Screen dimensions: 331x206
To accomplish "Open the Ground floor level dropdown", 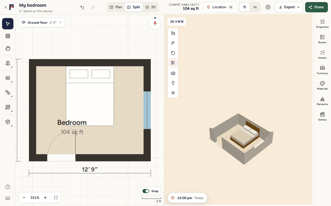I will coord(42,22).
